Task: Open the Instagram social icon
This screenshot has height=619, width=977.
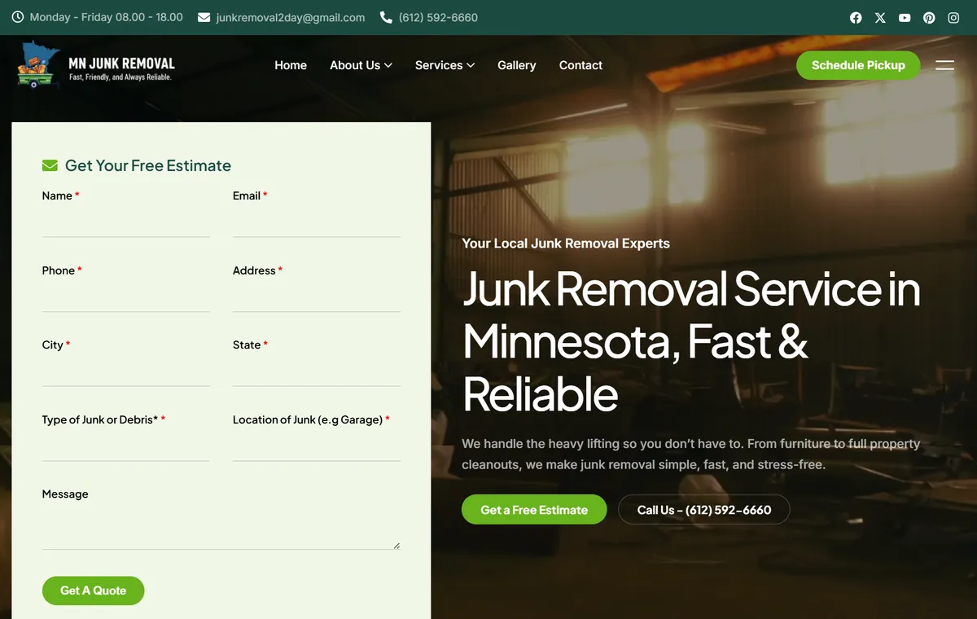Action: (953, 17)
